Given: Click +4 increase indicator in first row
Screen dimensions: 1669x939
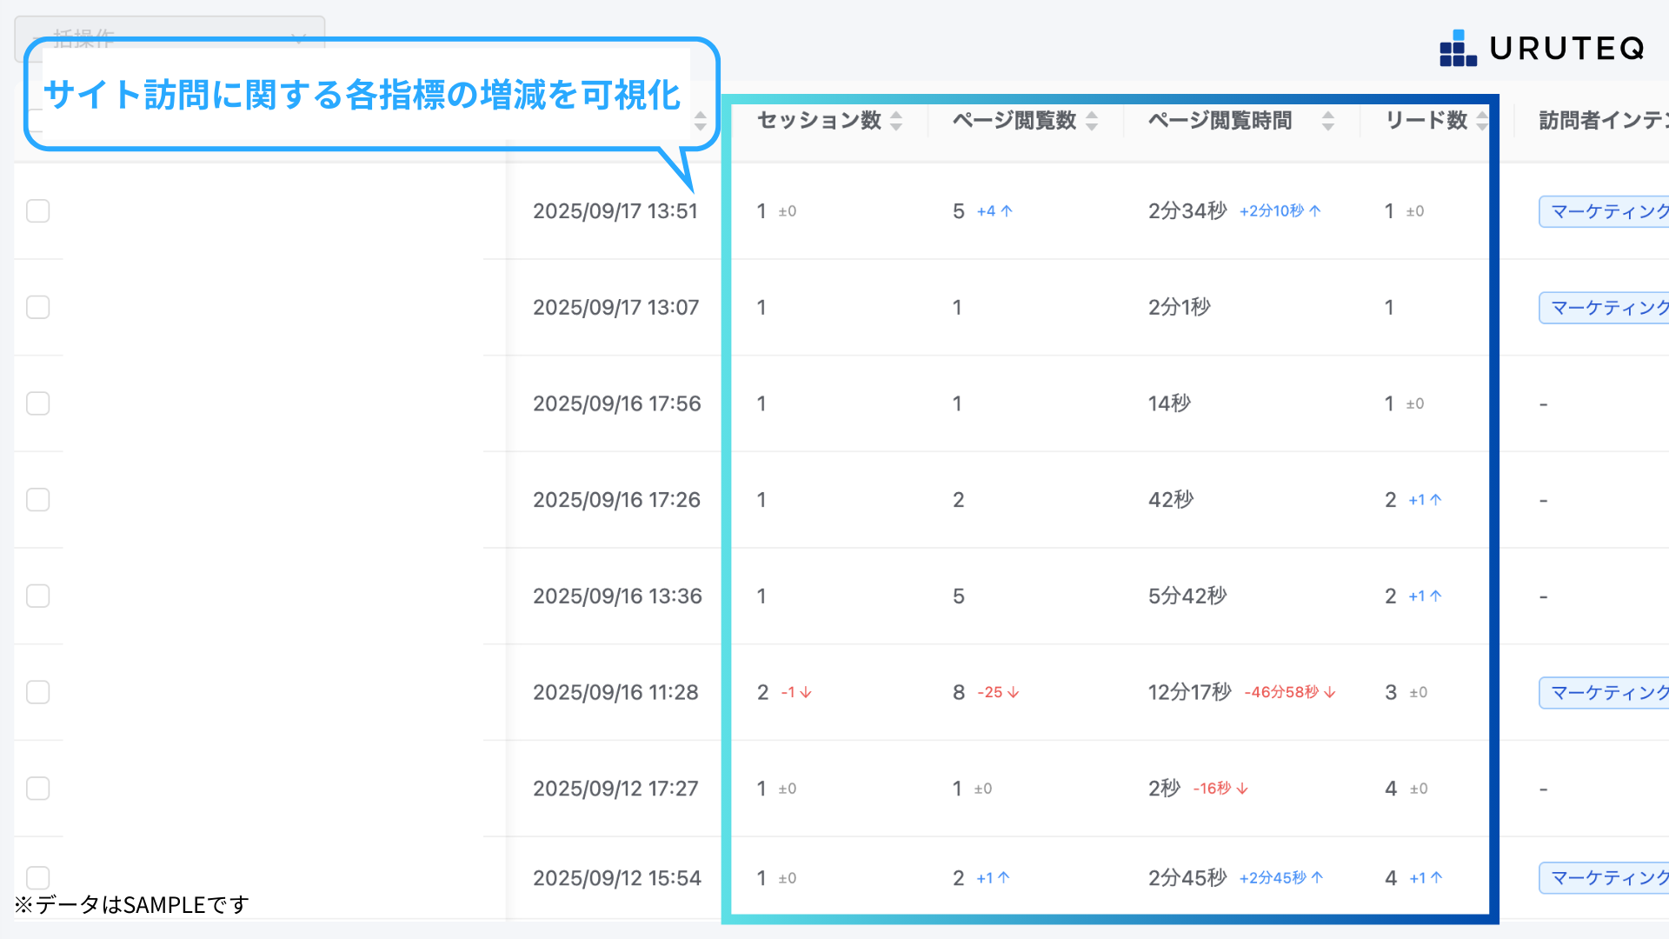Looking at the screenshot, I should [x=994, y=211].
